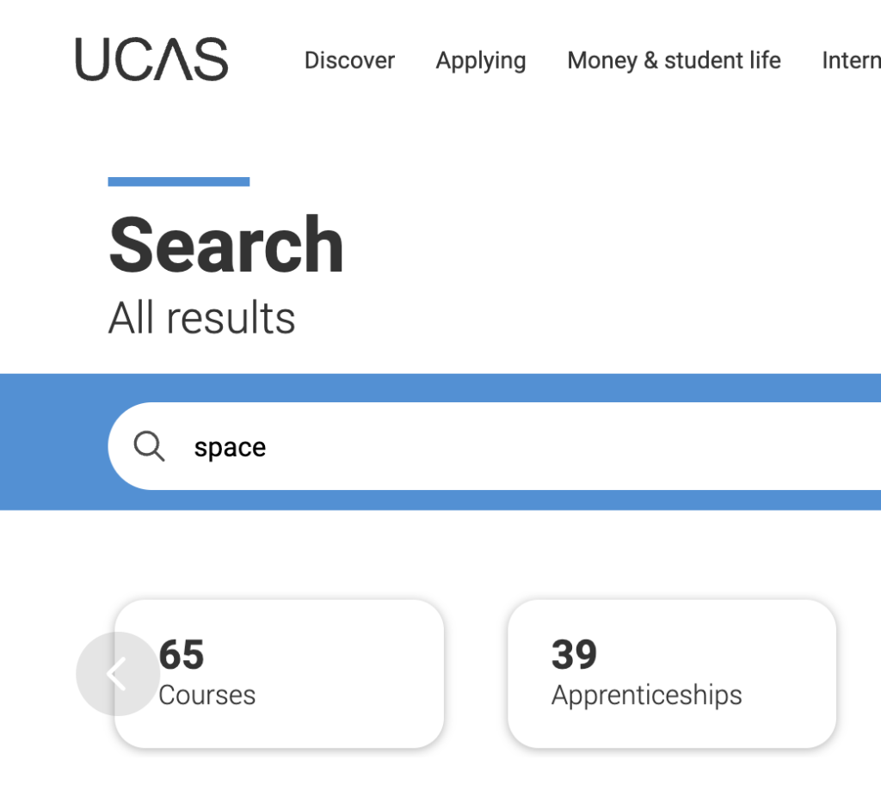The image size is (881, 808).
Task: Click the "Search" page heading
Action: (x=226, y=245)
